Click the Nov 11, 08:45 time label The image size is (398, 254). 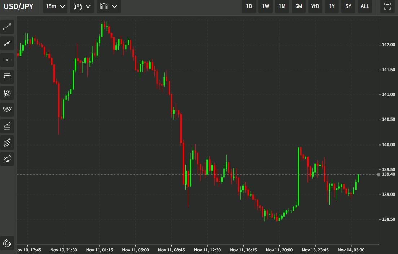click(x=171, y=250)
